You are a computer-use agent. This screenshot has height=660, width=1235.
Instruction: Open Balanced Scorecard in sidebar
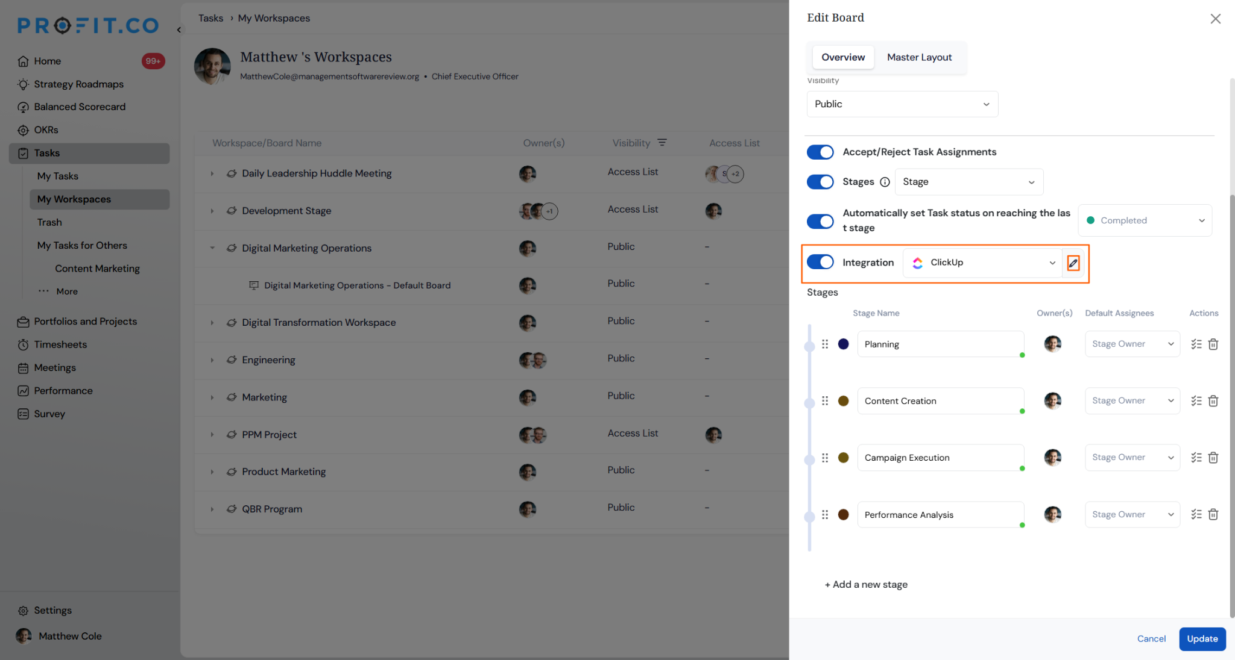pyautogui.click(x=80, y=107)
